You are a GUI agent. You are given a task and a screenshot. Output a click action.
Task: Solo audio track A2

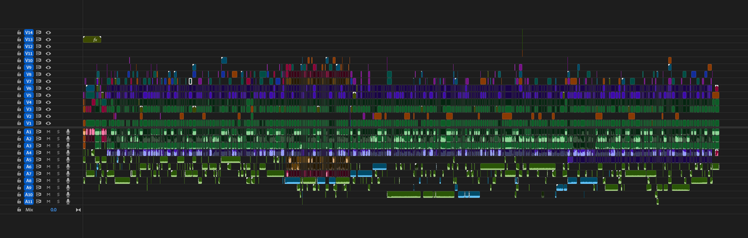tap(59, 139)
